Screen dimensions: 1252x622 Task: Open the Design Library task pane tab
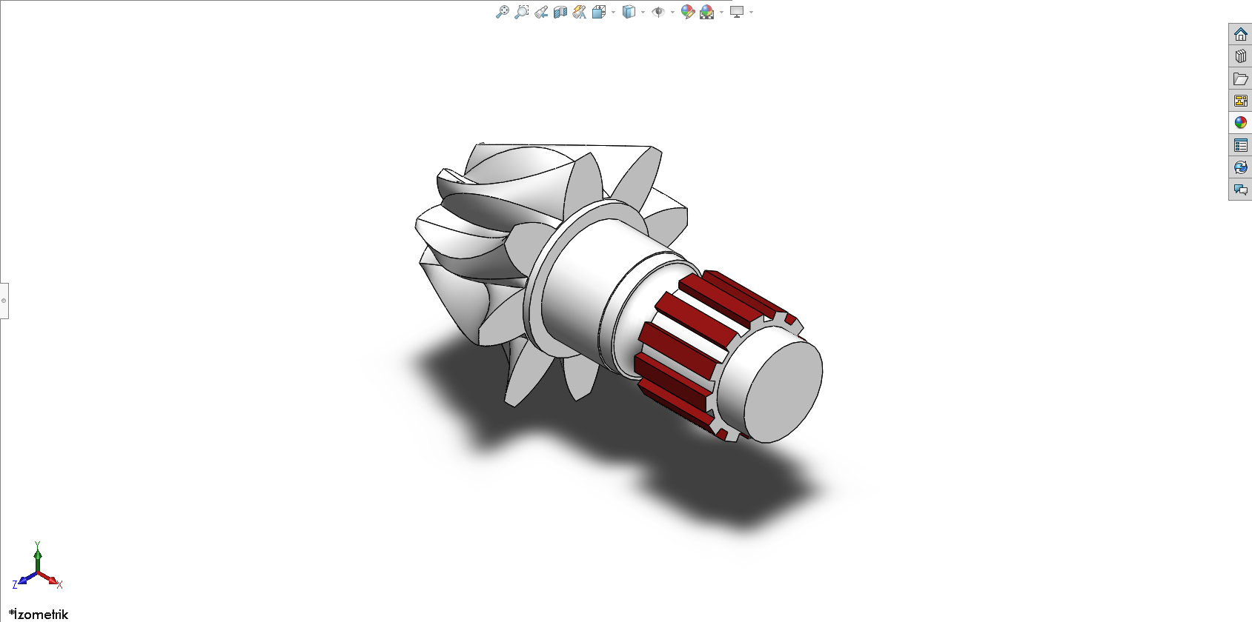(1241, 56)
